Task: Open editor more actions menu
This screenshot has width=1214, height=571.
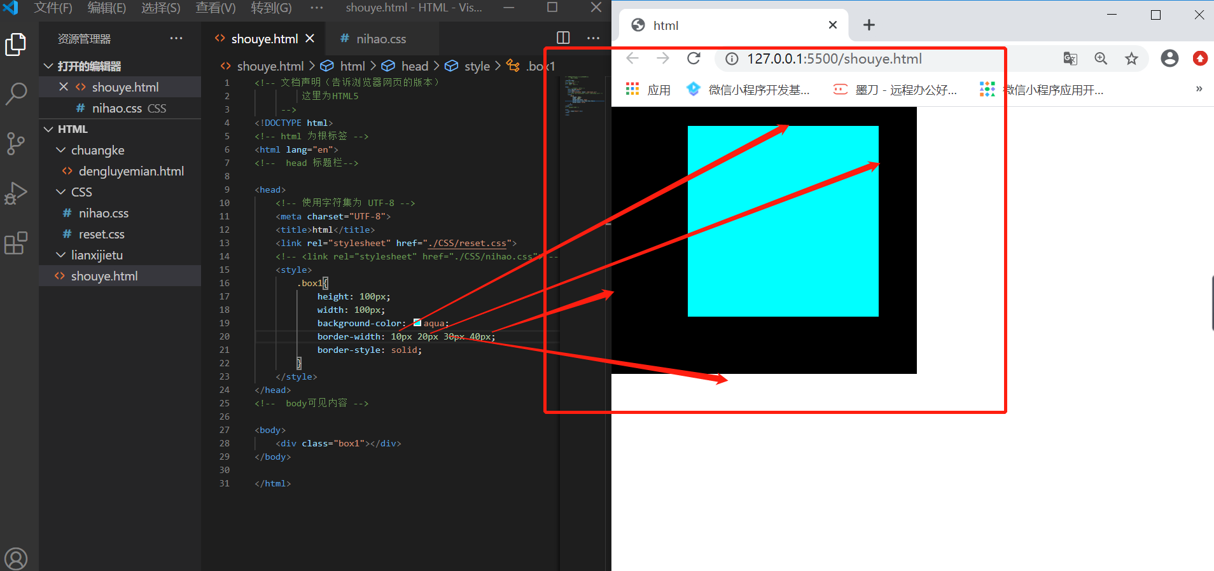Action: coord(593,38)
